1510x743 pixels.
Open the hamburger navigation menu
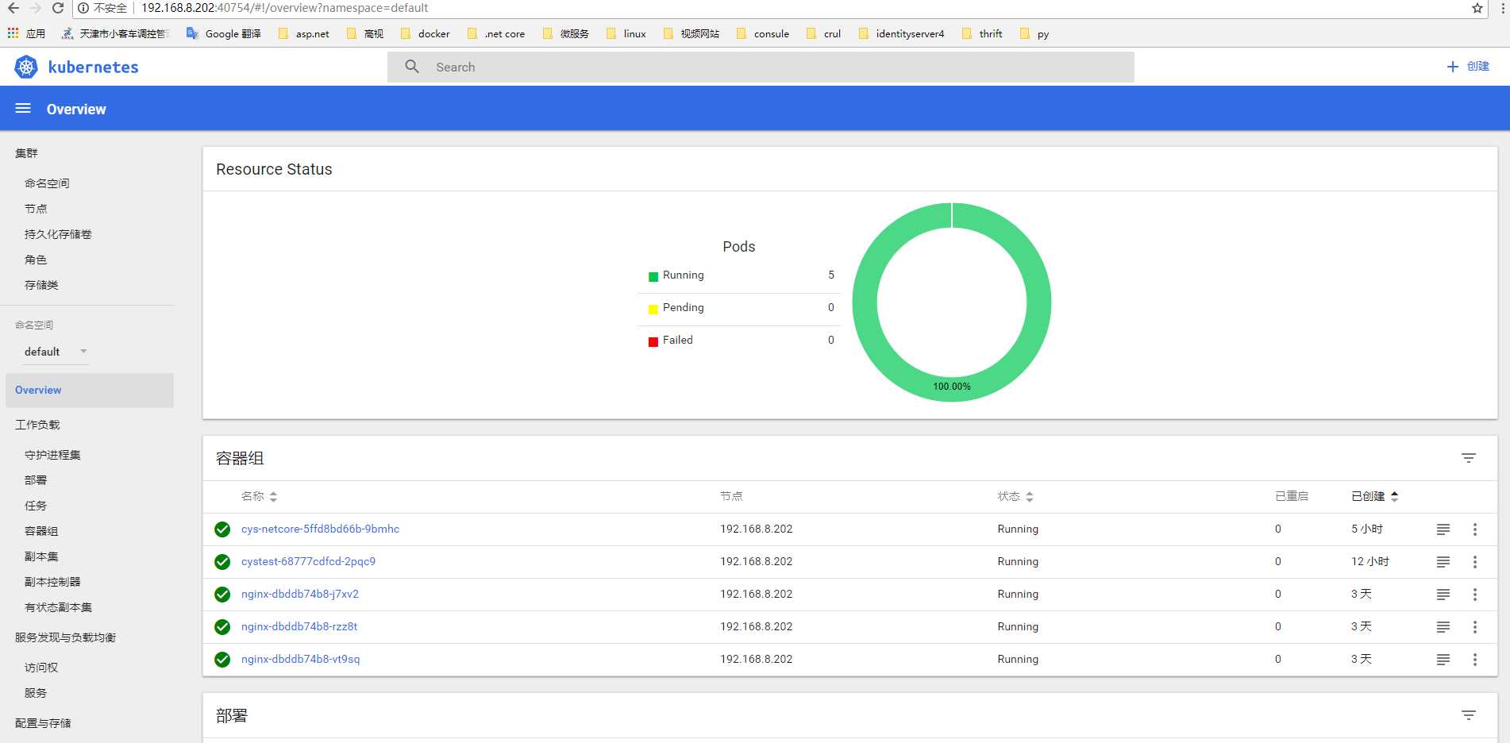click(x=23, y=109)
